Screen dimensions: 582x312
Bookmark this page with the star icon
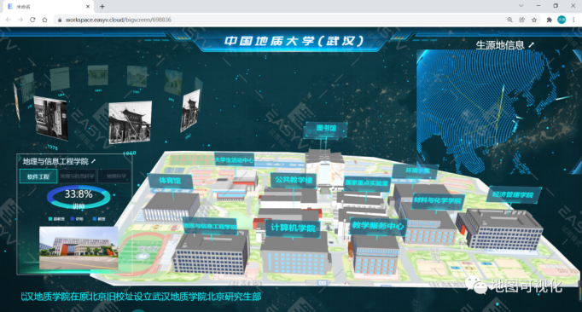tap(534, 20)
